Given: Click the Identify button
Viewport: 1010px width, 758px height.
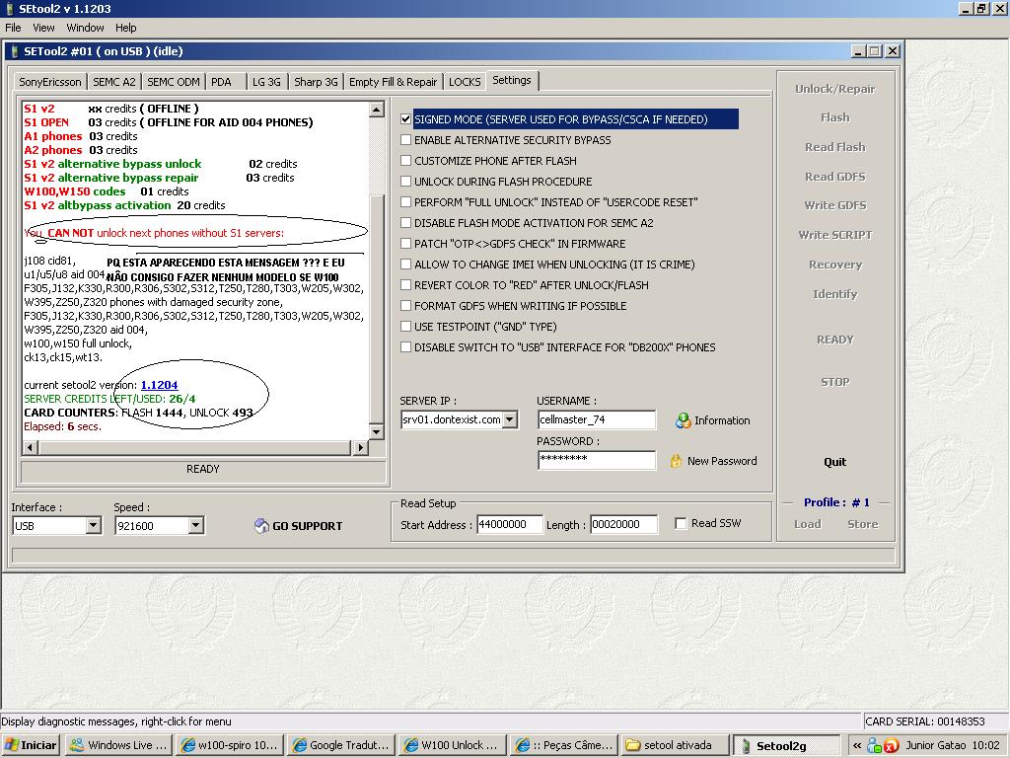Looking at the screenshot, I should click(834, 294).
